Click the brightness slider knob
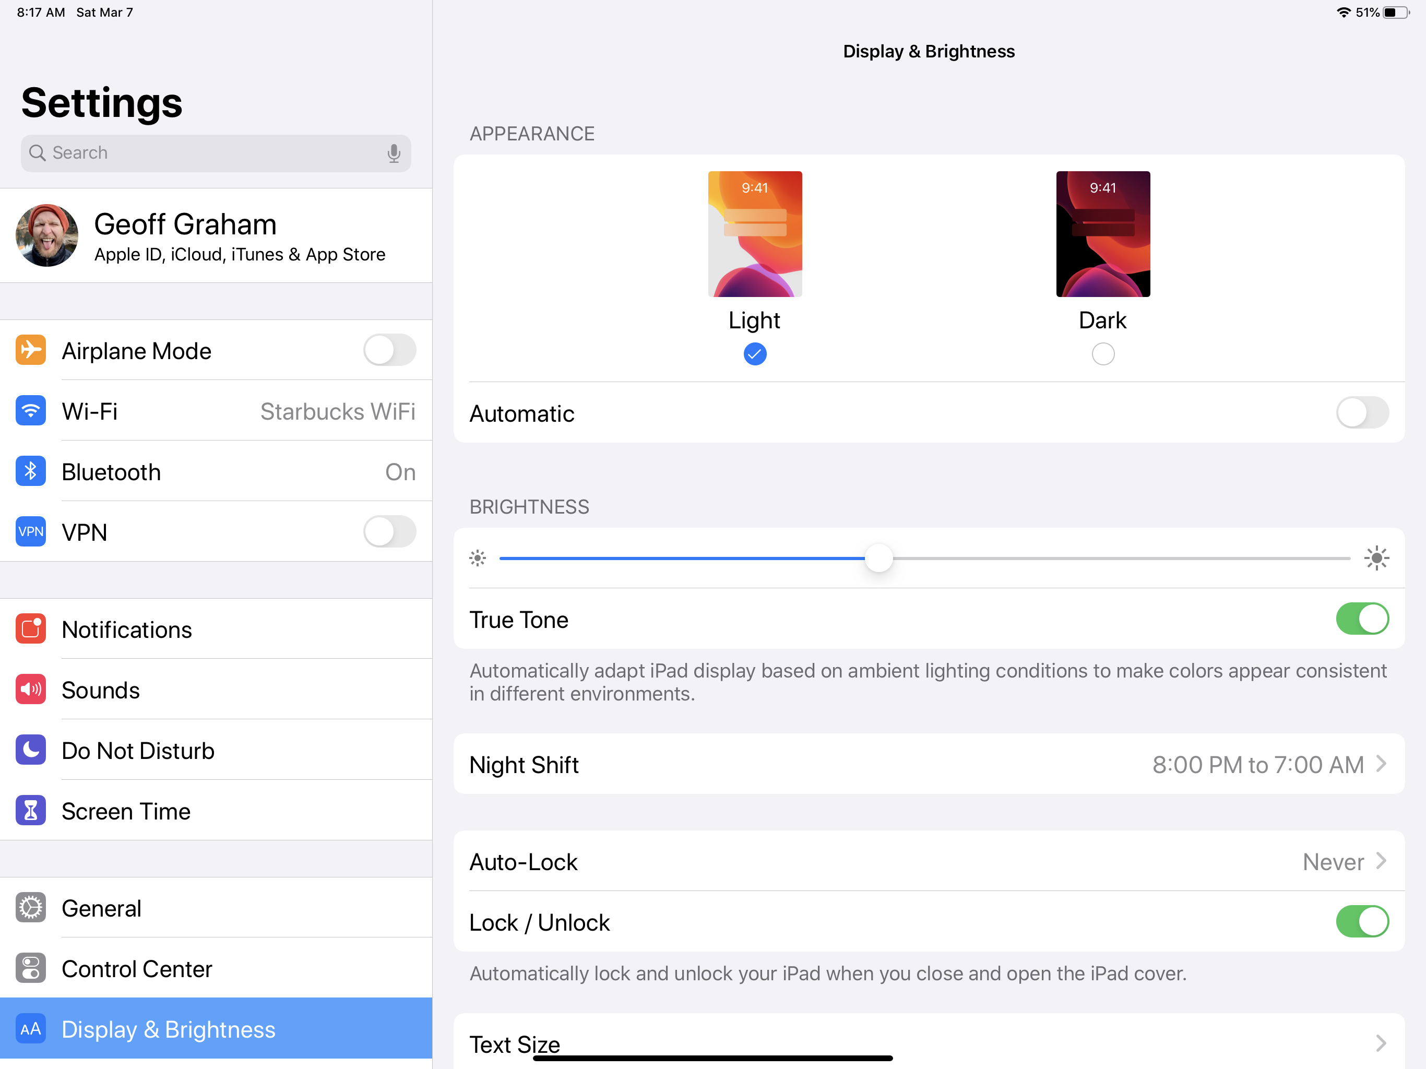Screen dimensions: 1426x1069 (x=878, y=559)
